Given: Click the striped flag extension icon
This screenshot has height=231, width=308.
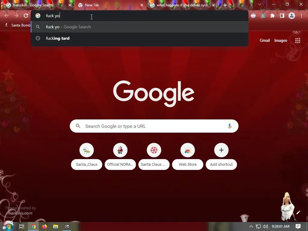Looking at the screenshot, I should click(253, 16).
